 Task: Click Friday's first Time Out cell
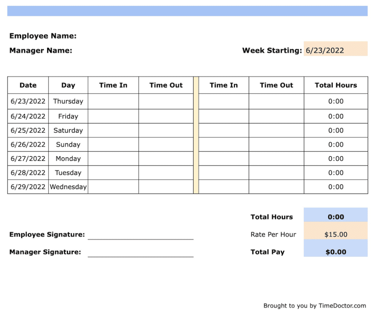[166, 116]
